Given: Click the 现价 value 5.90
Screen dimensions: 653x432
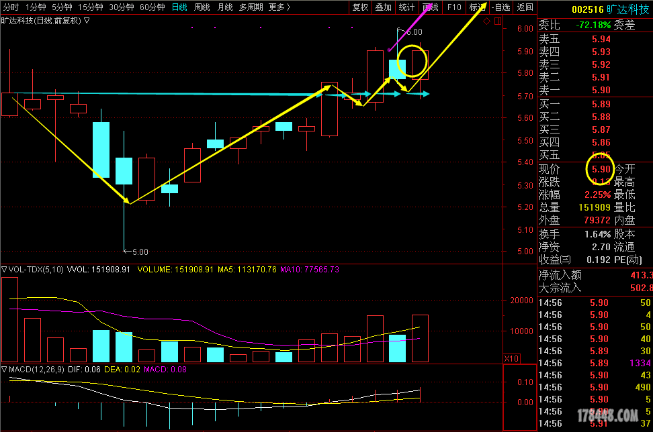Looking at the screenshot, I should [x=601, y=169].
